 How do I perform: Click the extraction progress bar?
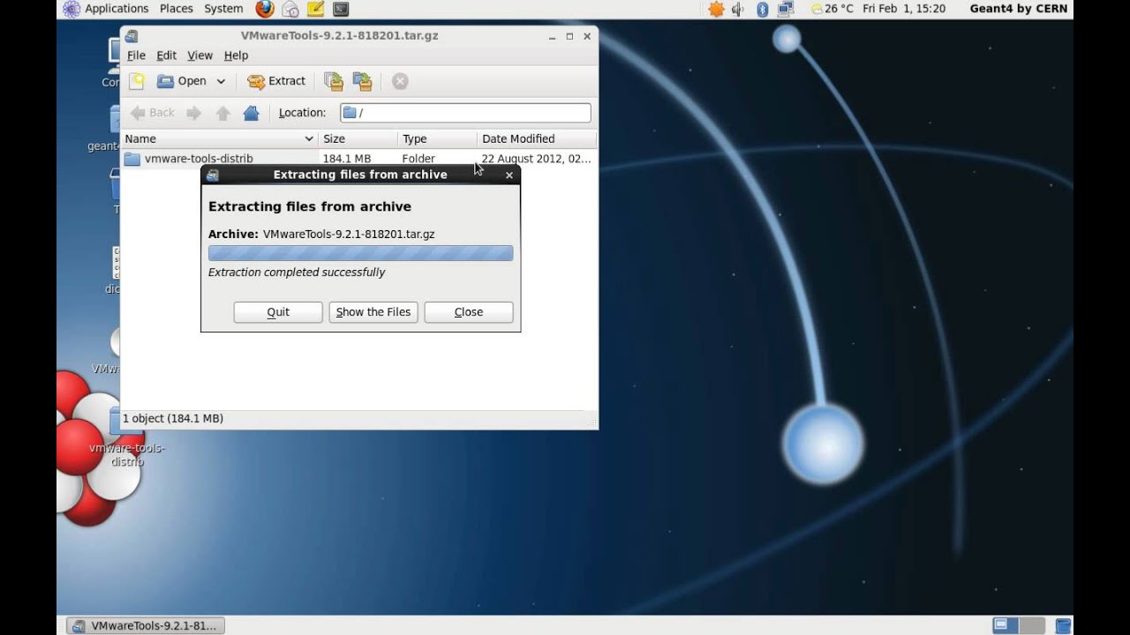pyautogui.click(x=360, y=253)
